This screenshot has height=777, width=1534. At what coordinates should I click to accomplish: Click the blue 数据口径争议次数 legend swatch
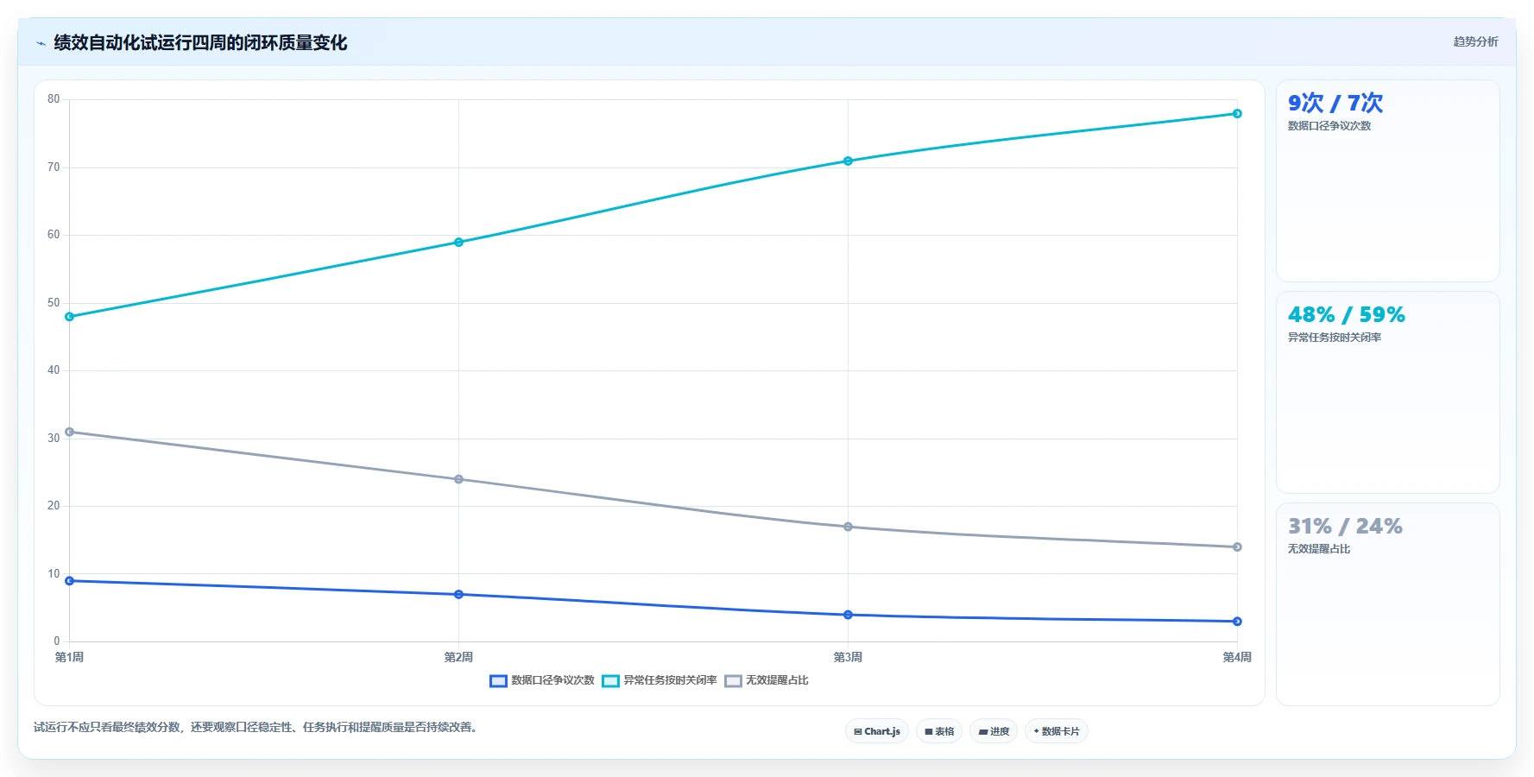pos(498,681)
